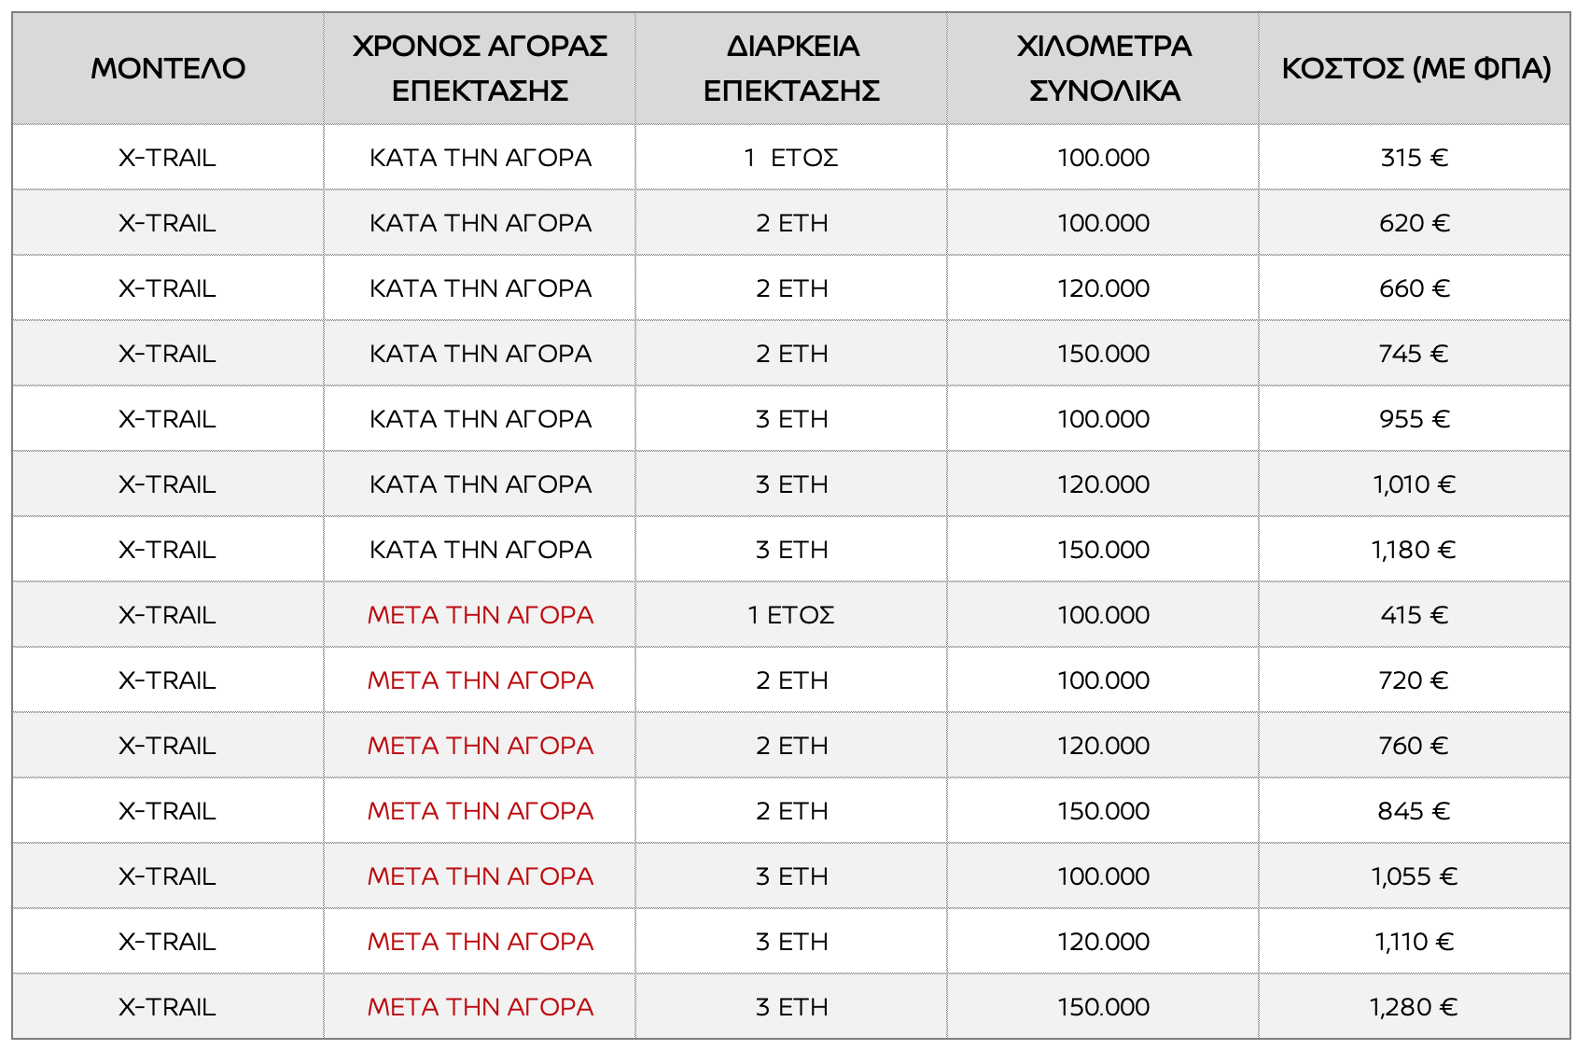Click the ΧΙΛΙΟΜΕΤΡΑ ΣΥΝΟΛΙΚΑ column header
The image size is (1590, 1064).
[x=1104, y=68]
